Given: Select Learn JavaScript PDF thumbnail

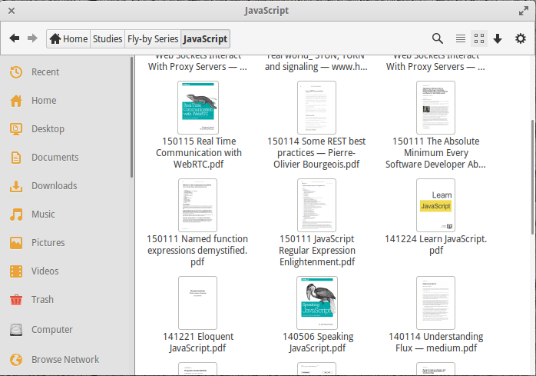Looking at the screenshot, I should click(436, 205).
